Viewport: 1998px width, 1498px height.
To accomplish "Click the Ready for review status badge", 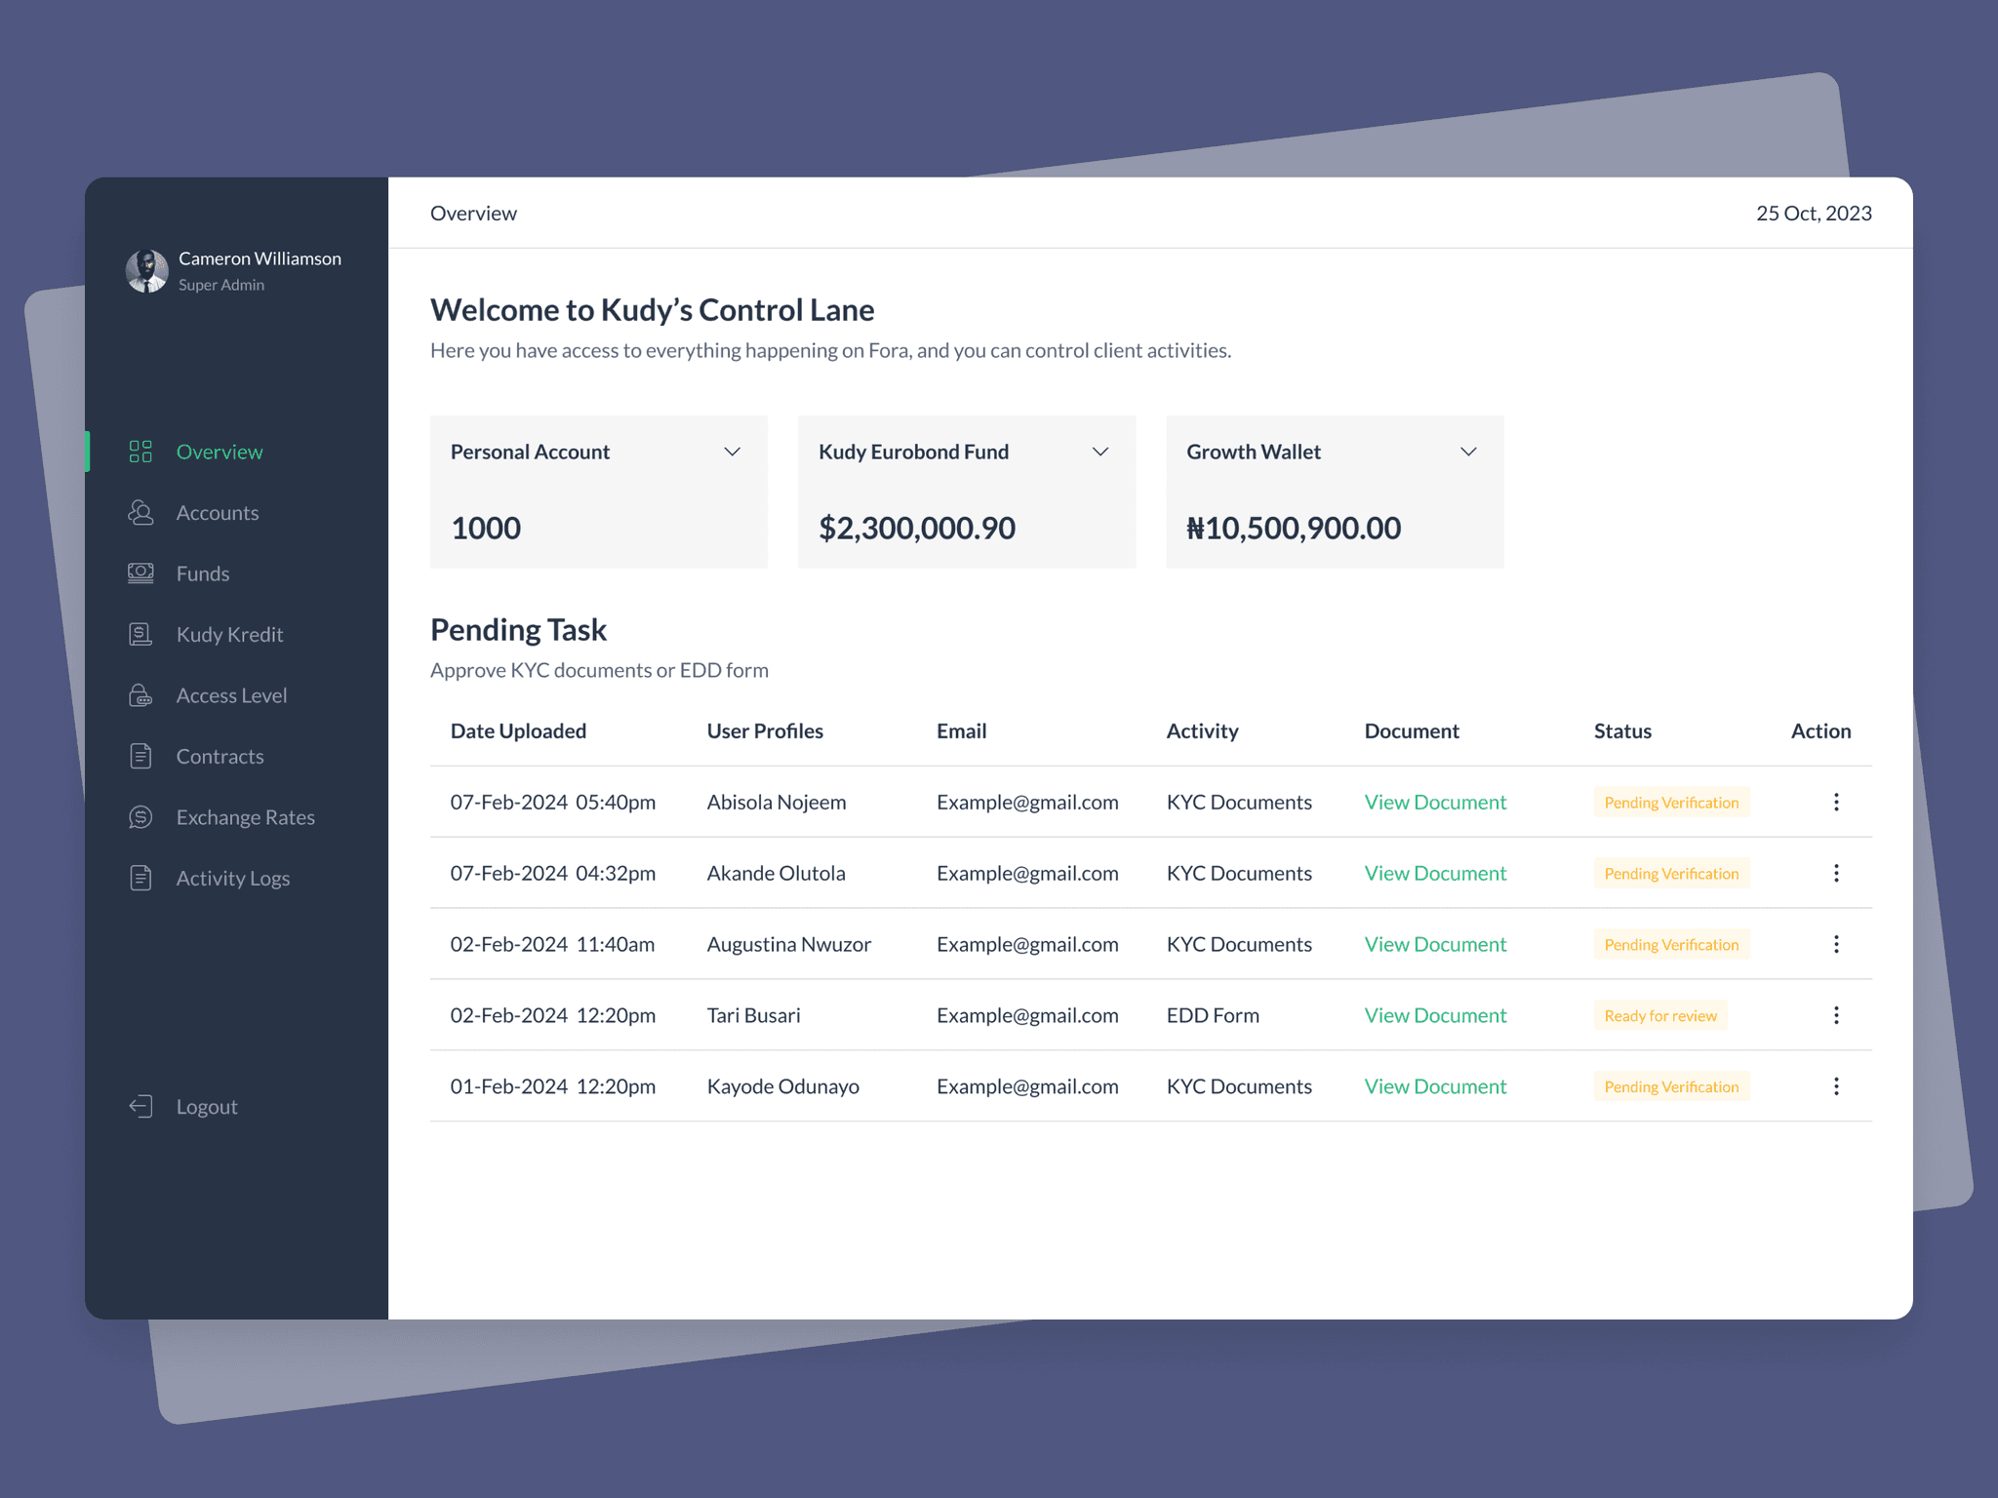I will pyautogui.click(x=1659, y=1015).
